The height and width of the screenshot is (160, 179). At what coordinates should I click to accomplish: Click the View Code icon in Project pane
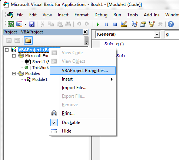click(x=9, y=40)
